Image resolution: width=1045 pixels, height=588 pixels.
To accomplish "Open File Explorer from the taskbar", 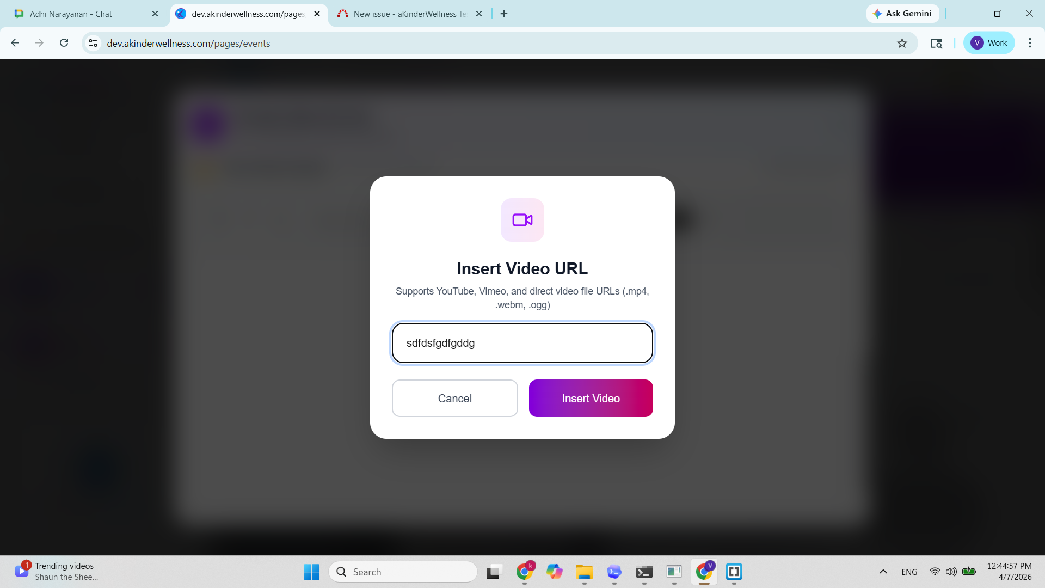I will click(x=584, y=572).
